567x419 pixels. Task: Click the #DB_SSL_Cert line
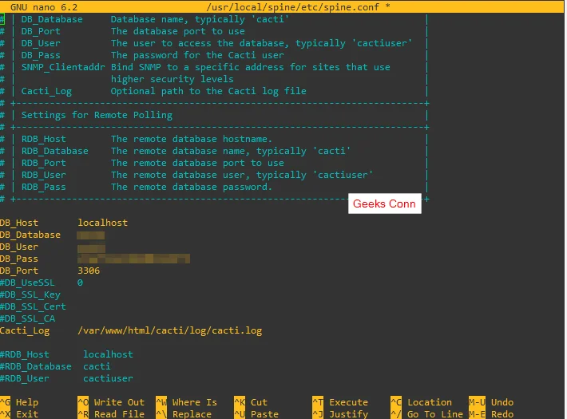click(33, 306)
